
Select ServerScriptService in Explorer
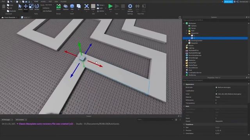tap(195, 55)
